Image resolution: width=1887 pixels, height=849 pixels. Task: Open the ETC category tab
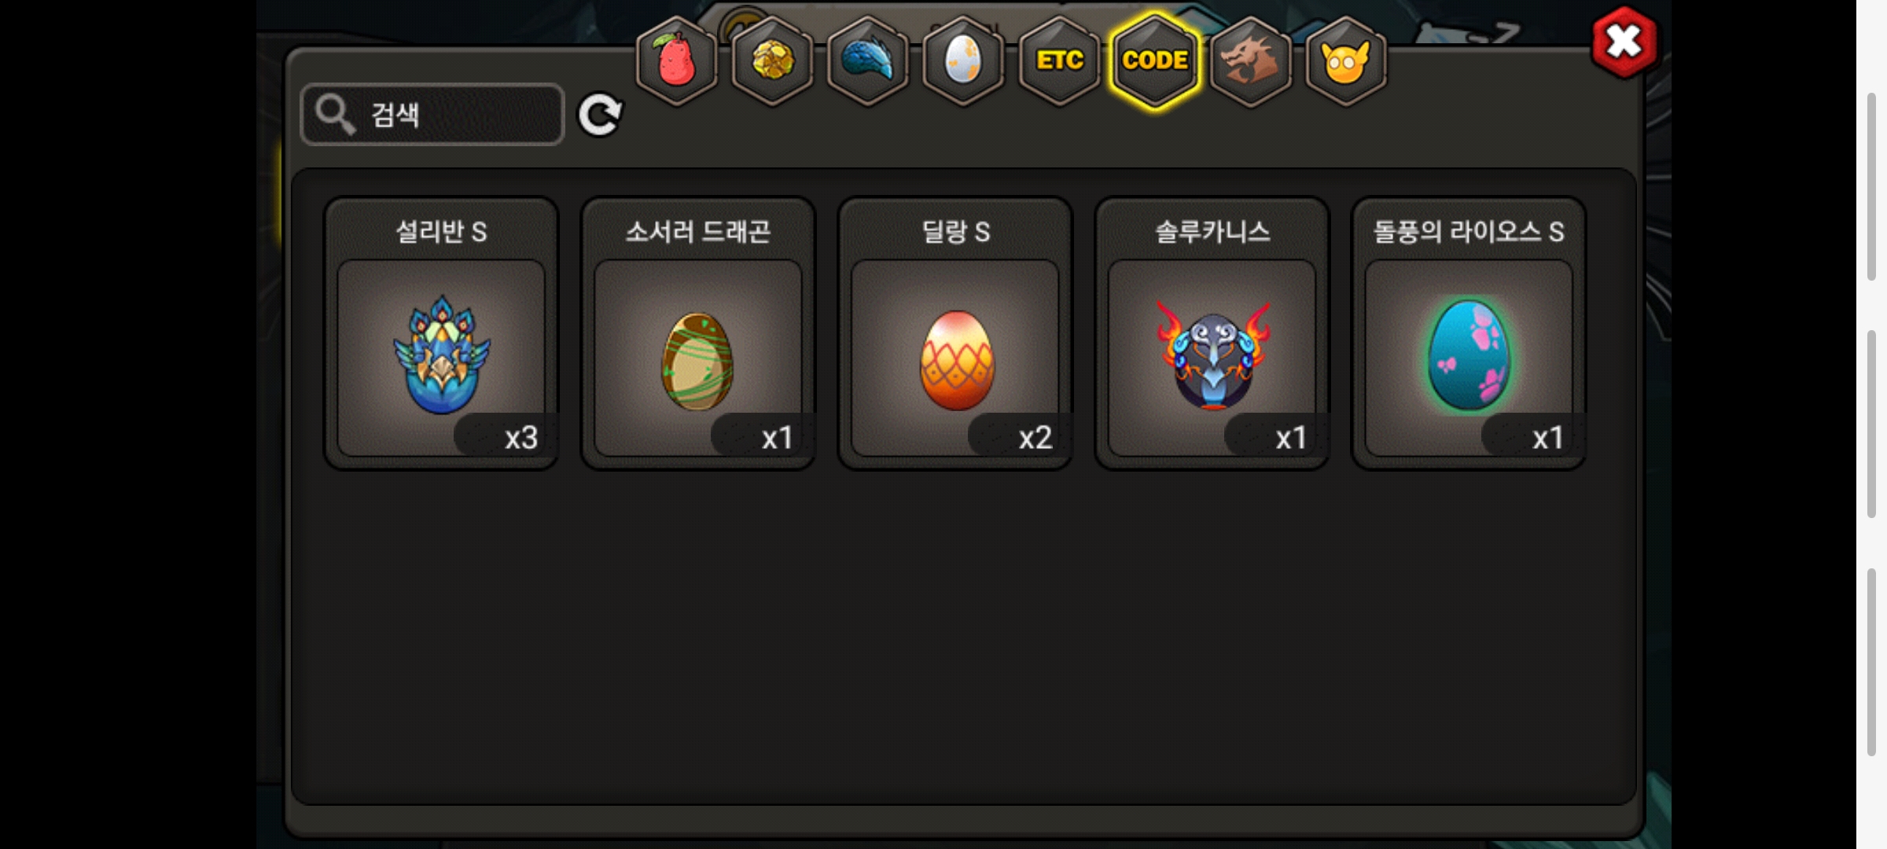1059,61
